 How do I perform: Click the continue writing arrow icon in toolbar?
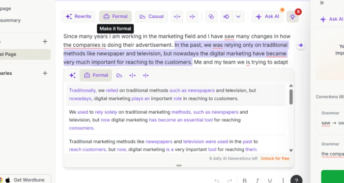[226, 16]
